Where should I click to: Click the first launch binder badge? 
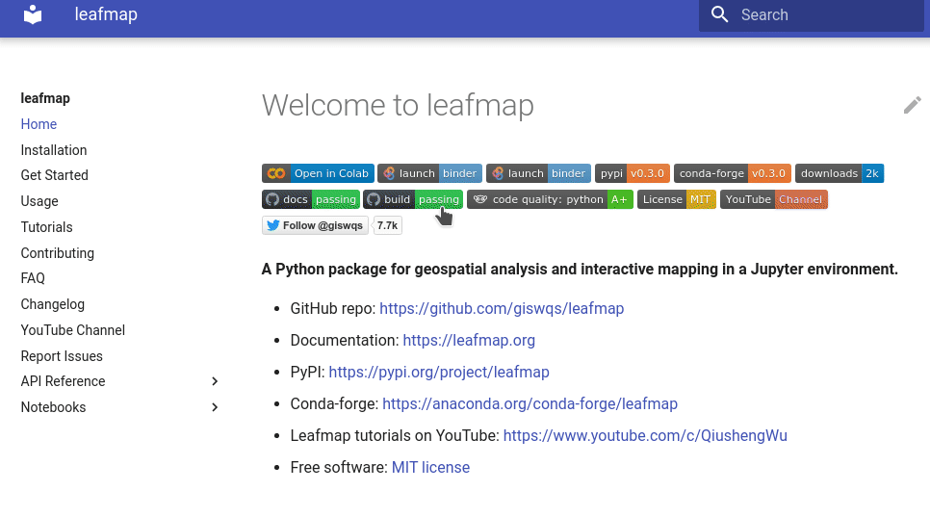tap(429, 173)
